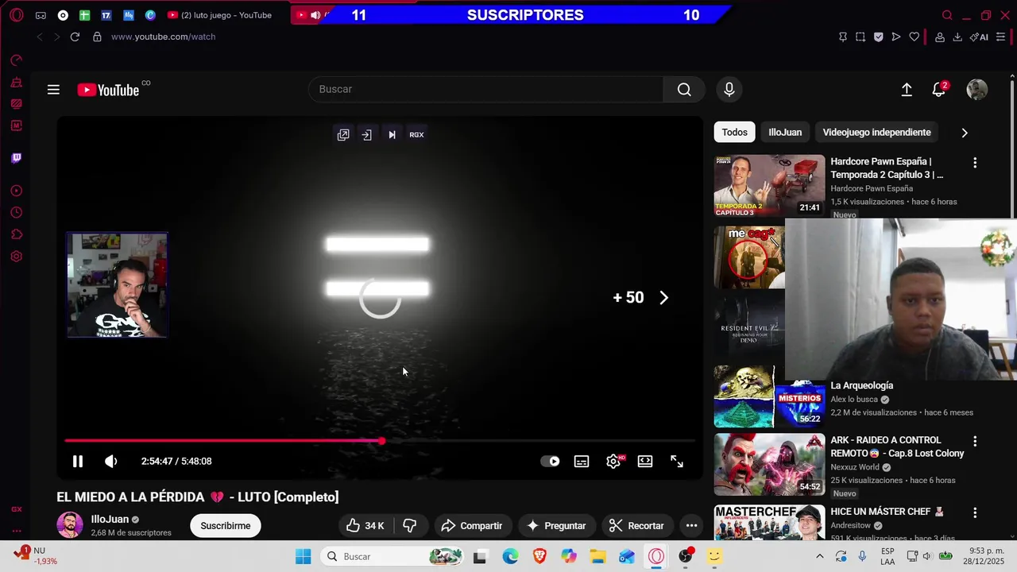The height and width of the screenshot is (572, 1017).
Task: Open options menu for Hice un Máster Chef video
Action: (x=975, y=513)
